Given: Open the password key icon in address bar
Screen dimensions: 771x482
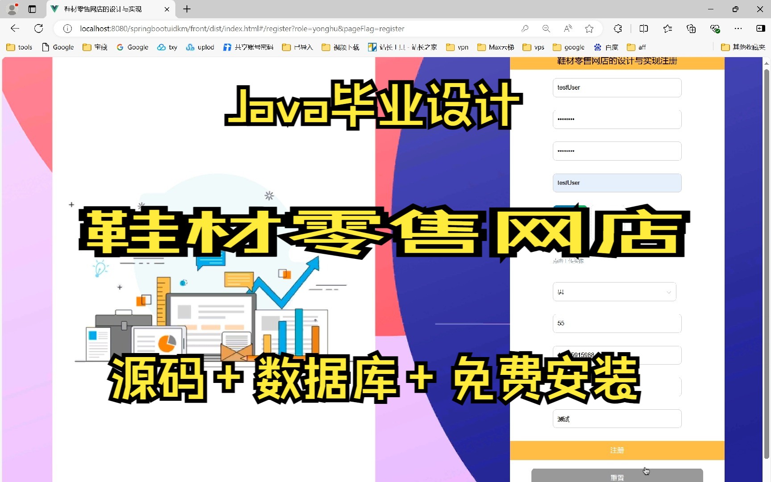Looking at the screenshot, I should (525, 29).
